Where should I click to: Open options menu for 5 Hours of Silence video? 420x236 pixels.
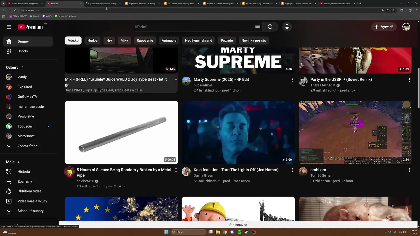pyautogui.click(x=176, y=170)
